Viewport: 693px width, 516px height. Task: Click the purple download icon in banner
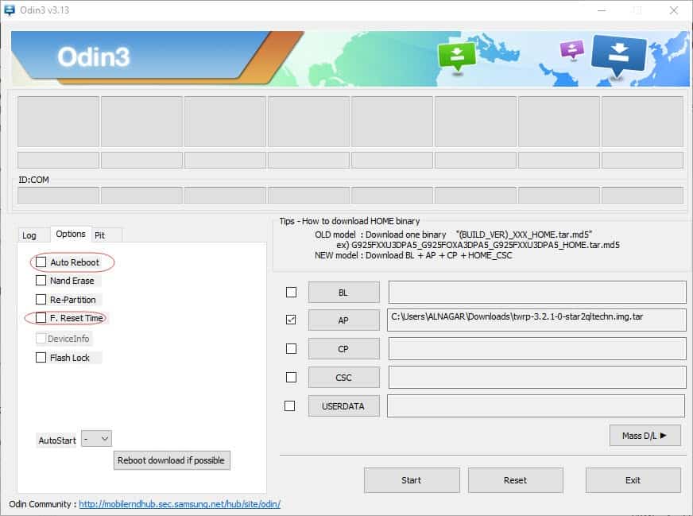[572, 49]
